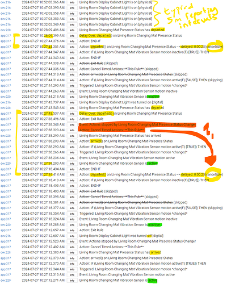Viewport: 231px width, 284px height.
Task: Open app:317 link on the 10:27:18.381 row
Action: click(x=6, y=203)
